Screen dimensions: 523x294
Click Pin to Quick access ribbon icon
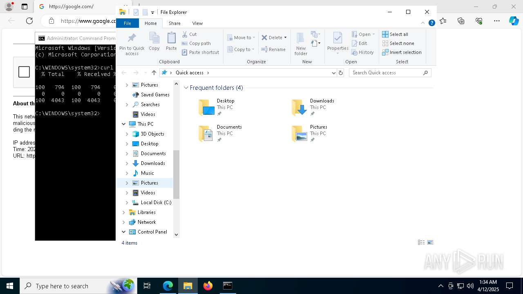tap(132, 44)
